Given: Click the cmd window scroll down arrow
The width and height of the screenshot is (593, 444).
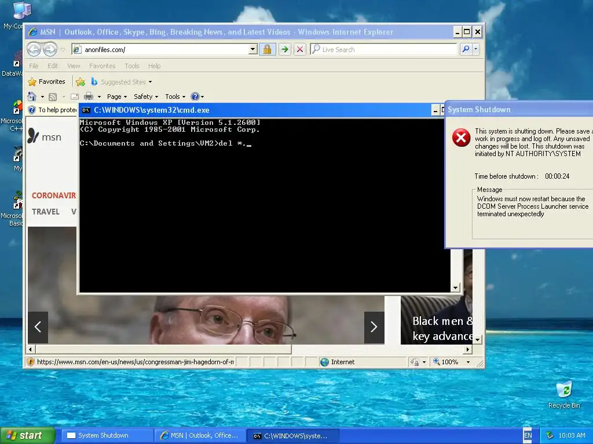Looking at the screenshot, I should [x=455, y=288].
